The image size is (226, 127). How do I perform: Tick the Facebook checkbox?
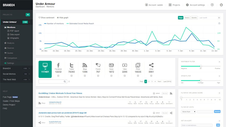coord(58,76)
